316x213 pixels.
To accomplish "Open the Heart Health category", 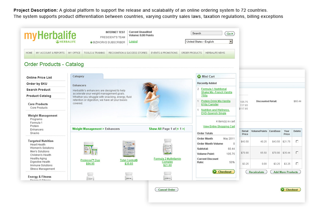I will pyautogui.click(x=38, y=144).
